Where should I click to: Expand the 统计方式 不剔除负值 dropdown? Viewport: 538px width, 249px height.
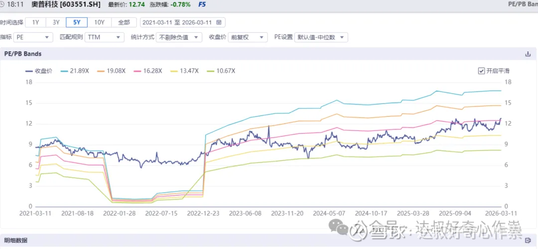179,37
